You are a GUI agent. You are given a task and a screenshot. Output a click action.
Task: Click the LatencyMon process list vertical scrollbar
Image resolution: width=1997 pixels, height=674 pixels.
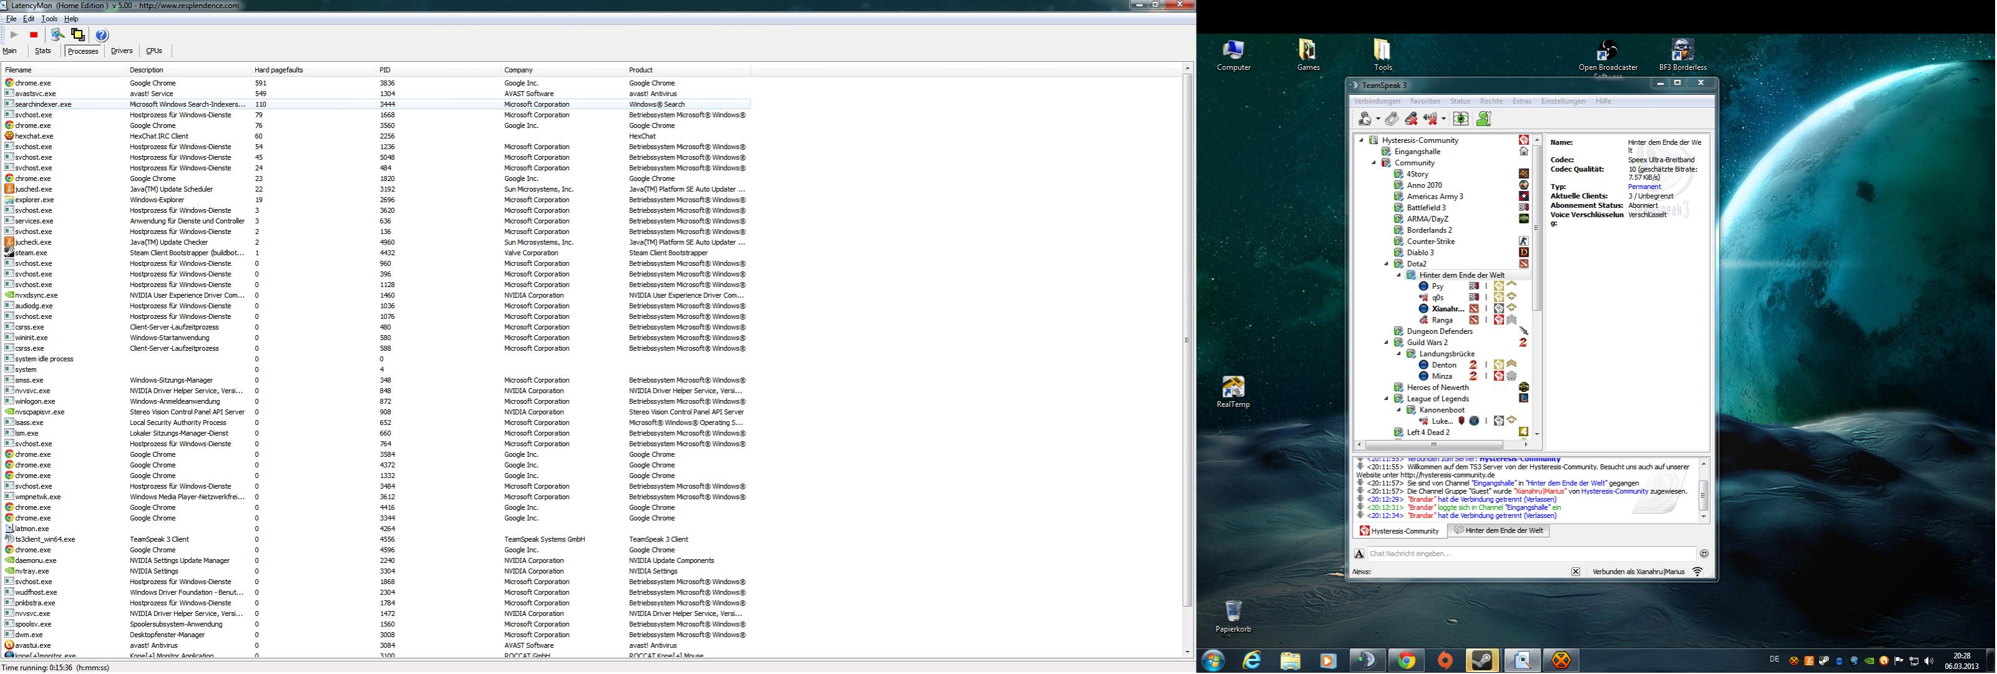(x=1187, y=339)
